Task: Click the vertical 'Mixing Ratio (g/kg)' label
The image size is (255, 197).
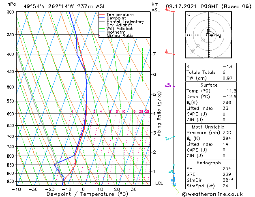Action: 159,114
